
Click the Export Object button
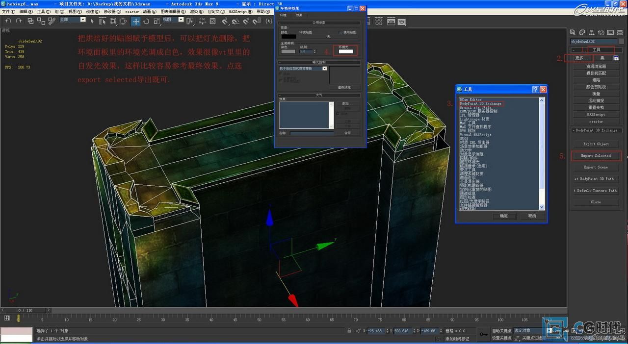596,144
